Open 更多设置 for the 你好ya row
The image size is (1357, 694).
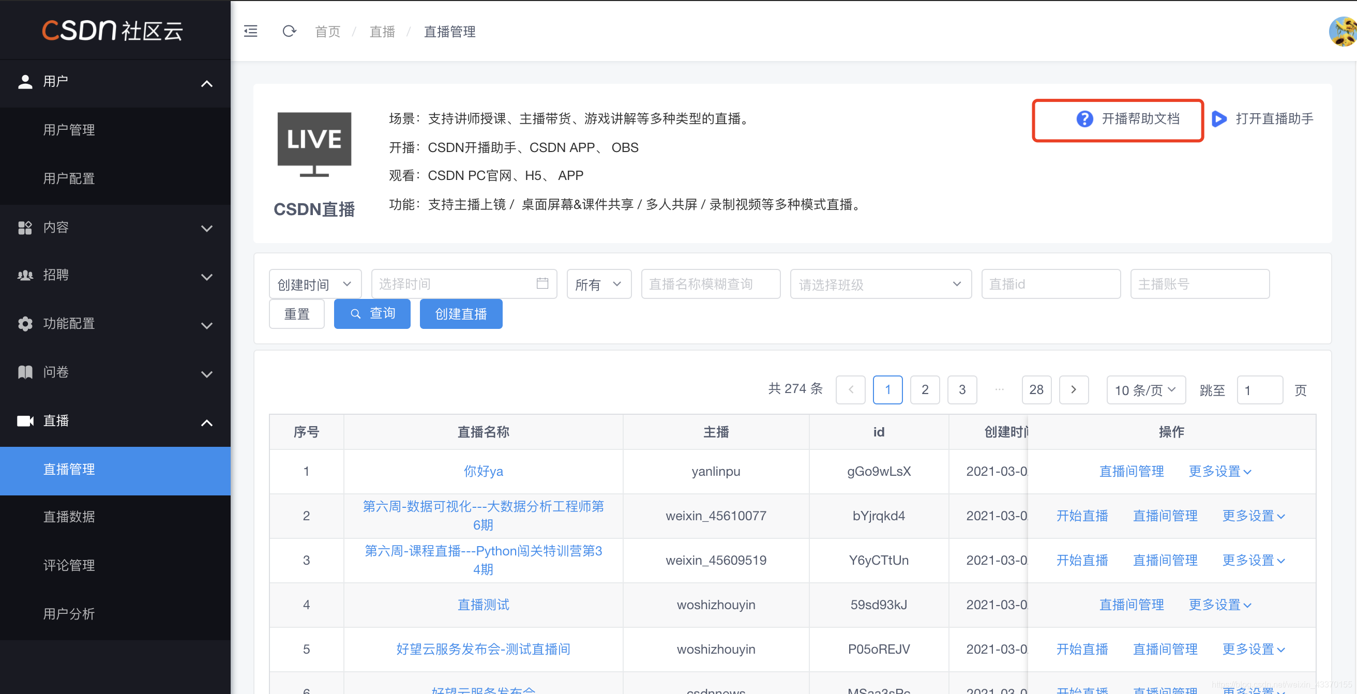coord(1219,471)
